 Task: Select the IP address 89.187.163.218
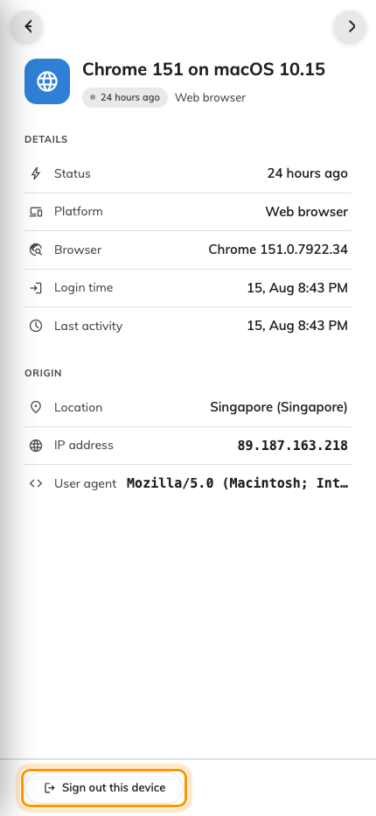tap(293, 446)
